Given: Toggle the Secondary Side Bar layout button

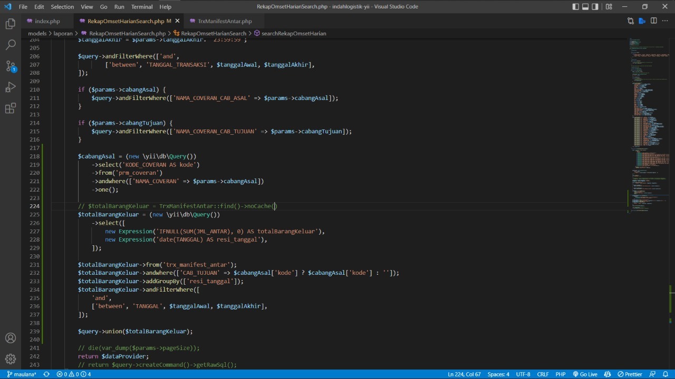Looking at the screenshot, I should coord(595,7).
